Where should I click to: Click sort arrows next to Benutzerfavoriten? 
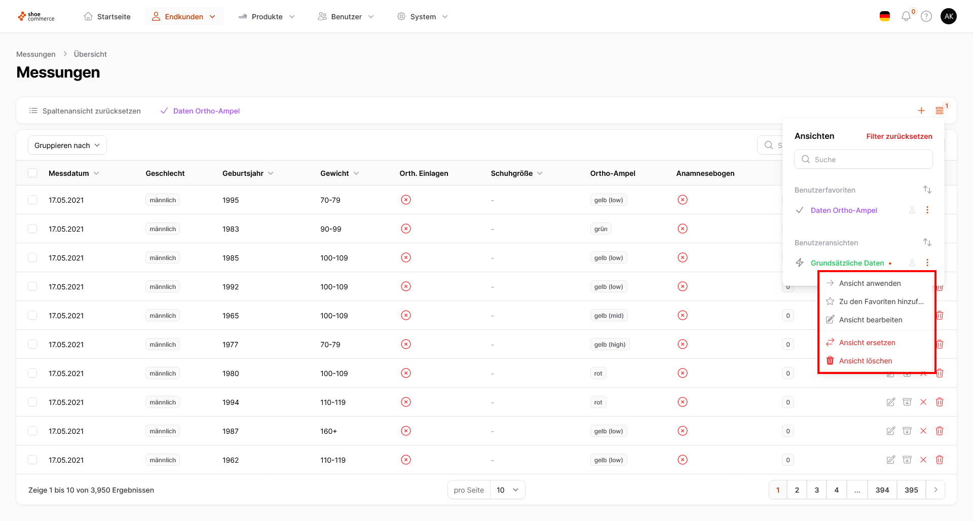[927, 190]
